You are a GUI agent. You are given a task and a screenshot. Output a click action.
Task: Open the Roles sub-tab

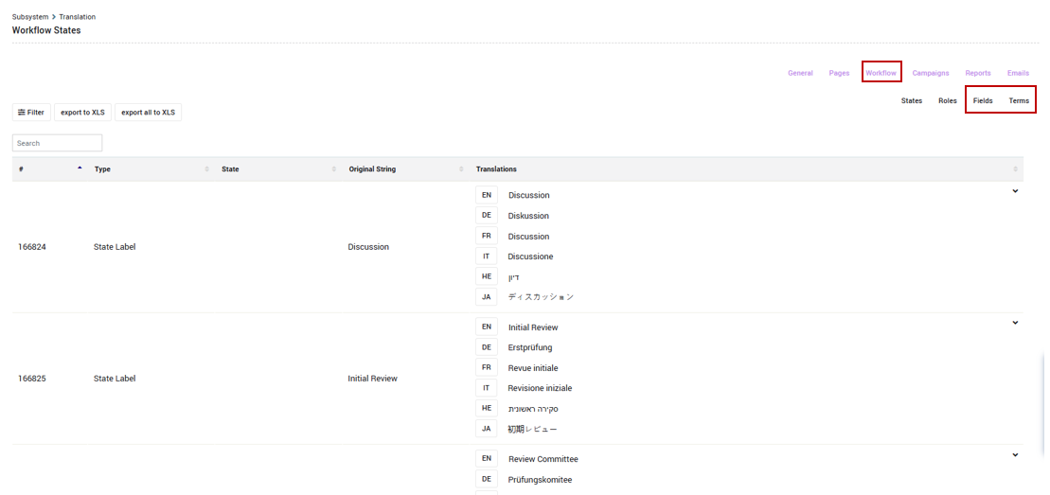[948, 100]
